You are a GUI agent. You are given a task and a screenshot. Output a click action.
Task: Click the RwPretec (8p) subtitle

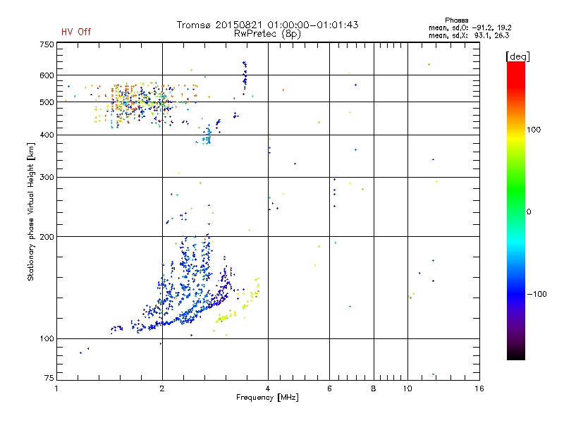click(x=267, y=34)
